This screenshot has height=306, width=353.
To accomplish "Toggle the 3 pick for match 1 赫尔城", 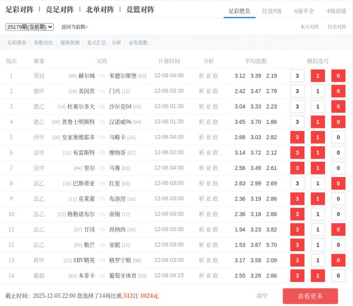I will [x=297, y=76].
